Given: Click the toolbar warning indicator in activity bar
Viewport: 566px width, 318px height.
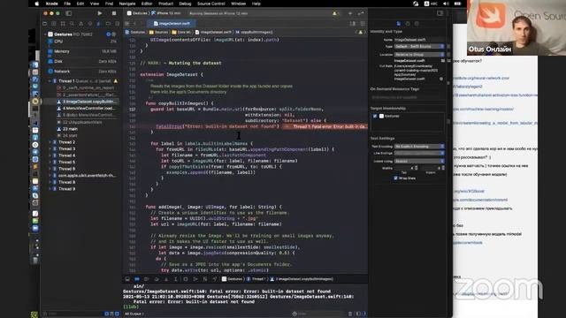Looking at the screenshot, I should pyautogui.click(x=334, y=13).
